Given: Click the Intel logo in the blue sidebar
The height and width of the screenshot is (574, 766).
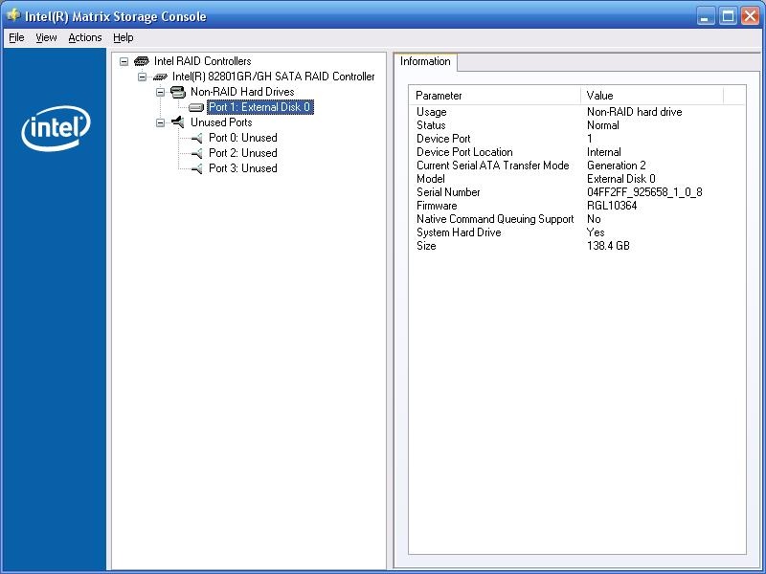Looking at the screenshot, I should pos(54,125).
